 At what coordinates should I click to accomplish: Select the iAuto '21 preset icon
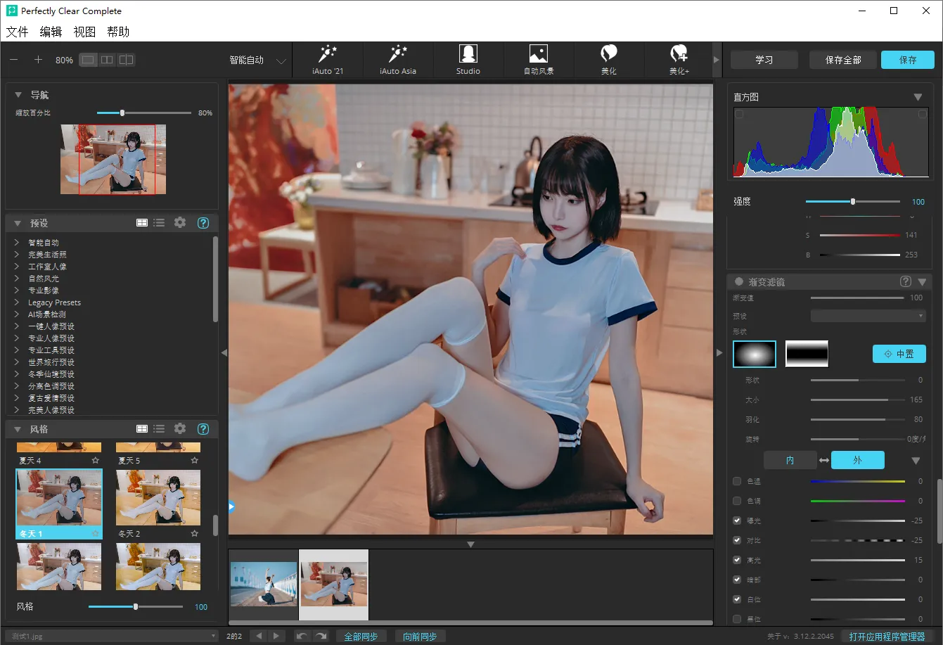tap(327, 56)
